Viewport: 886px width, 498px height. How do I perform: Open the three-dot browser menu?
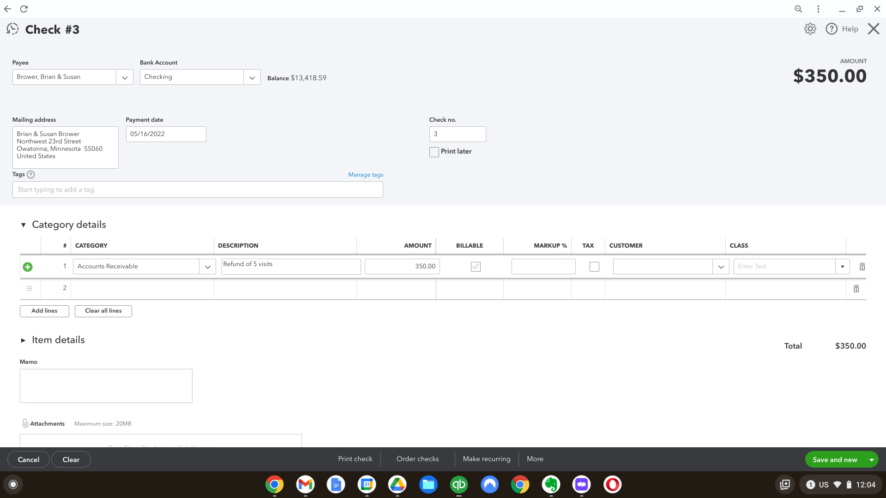click(x=818, y=9)
